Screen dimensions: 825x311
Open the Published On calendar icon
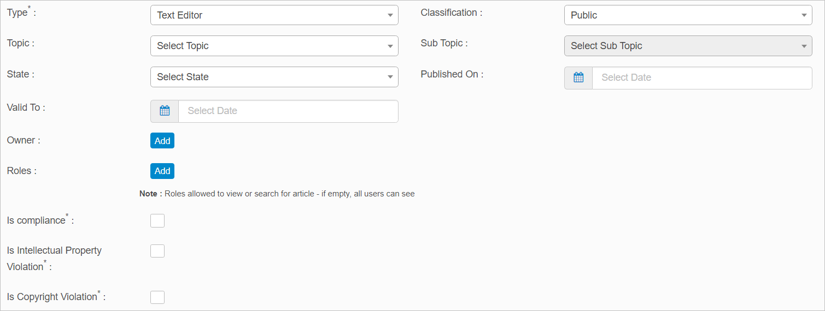tap(578, 77)
